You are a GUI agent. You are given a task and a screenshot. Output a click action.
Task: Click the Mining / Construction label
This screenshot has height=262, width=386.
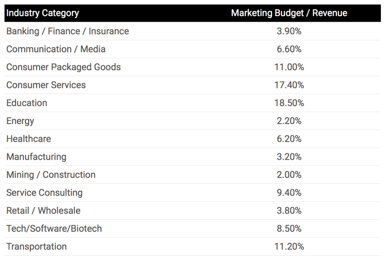pos(51,175)
